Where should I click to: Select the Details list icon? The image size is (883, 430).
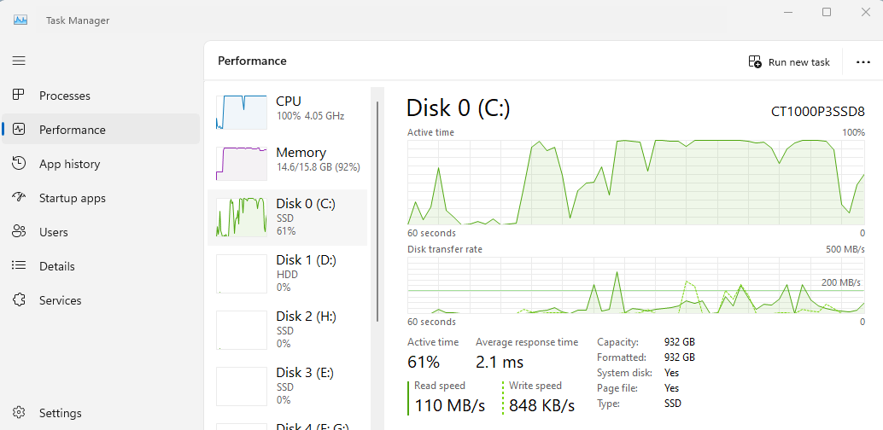(x=19, y=266)
